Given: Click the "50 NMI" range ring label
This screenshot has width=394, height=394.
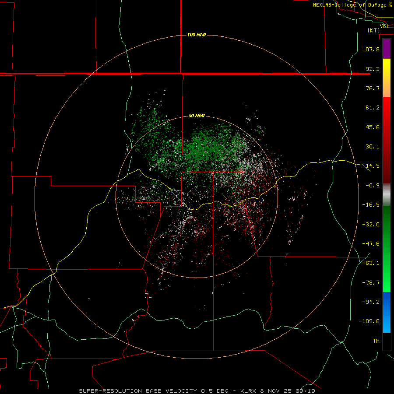Looking at the screenshot, I should [x=197, y=116].
